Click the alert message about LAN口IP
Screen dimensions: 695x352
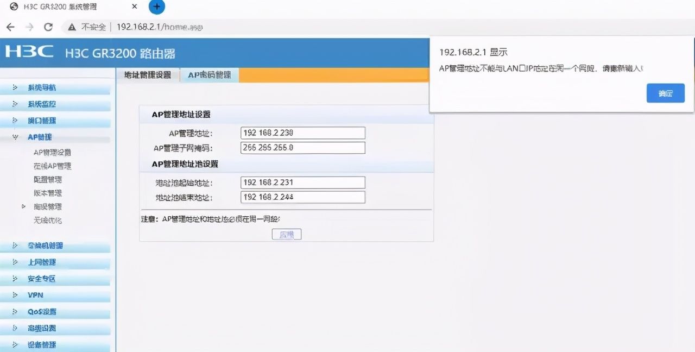[541, 68]
